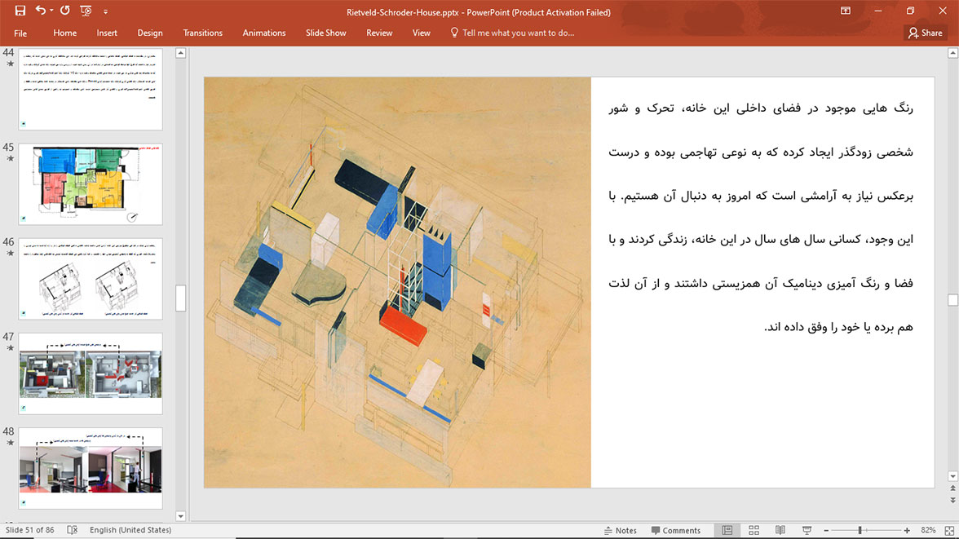Image resolution: width=959 pixels, height=539 pixels.
Task: Switch to Reading View
Action: (780, 530)
